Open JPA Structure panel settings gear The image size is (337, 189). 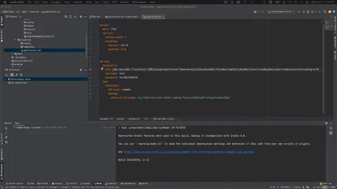(x=81, y=70)
